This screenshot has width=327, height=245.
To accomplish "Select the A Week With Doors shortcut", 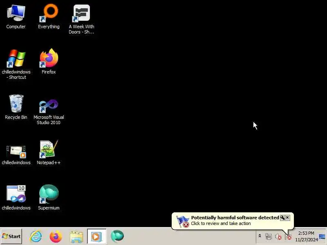I will tap(81, 19).
